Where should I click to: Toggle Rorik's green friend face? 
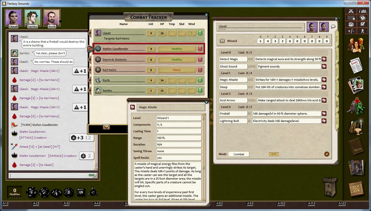coord(200,80)
